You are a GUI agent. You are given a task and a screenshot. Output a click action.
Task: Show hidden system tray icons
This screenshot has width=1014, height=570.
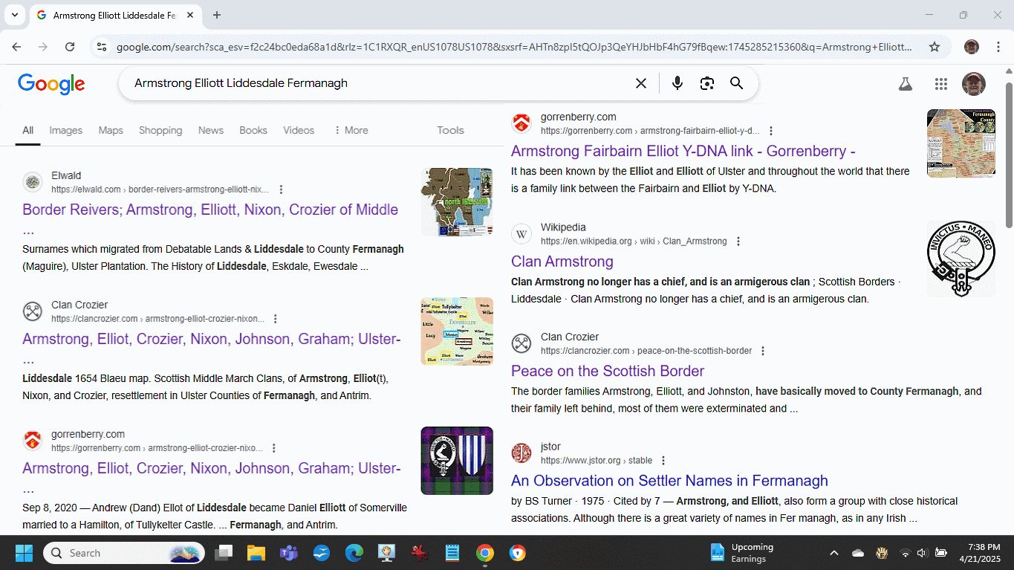pos(834,553)
